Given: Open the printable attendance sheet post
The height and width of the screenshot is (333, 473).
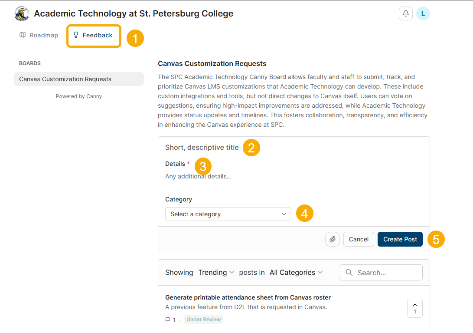Looking at the screenshot, I should tap(248, 297).
